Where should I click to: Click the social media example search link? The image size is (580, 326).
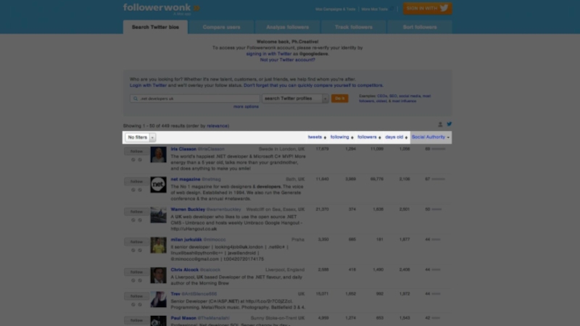pos(410,96)
